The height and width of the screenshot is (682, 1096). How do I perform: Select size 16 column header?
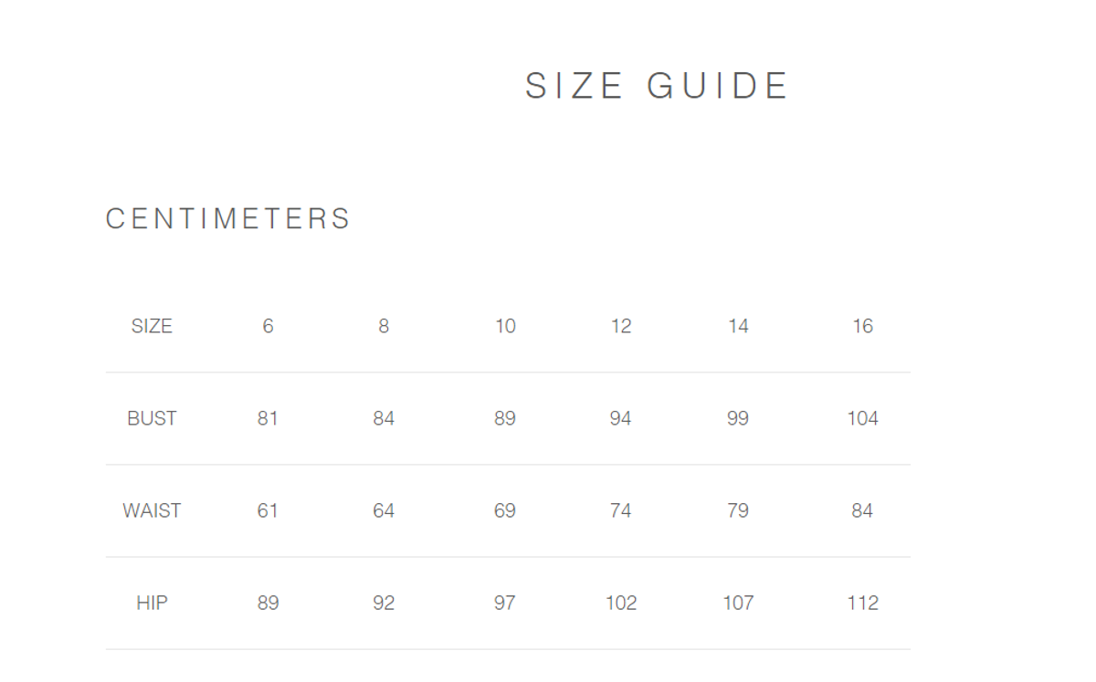[x=862, y=327]
